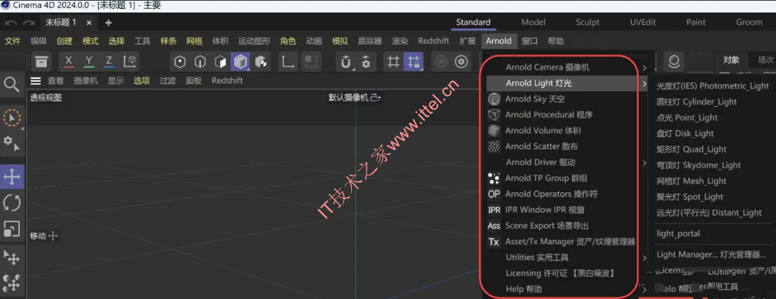Choose Quad_Light from light submenu

(691, 149)
